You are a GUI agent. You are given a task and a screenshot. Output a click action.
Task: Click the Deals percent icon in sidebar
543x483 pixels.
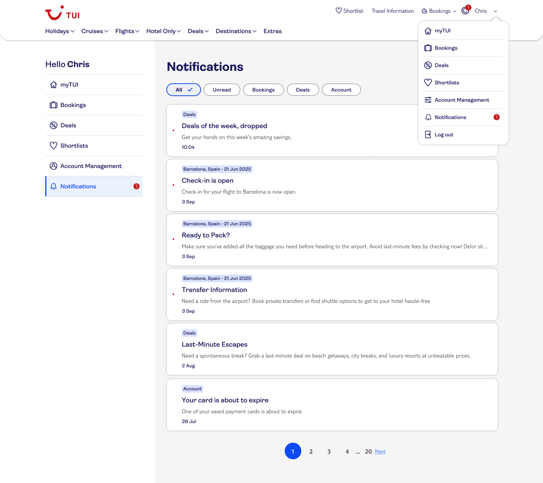pos(54,125)
